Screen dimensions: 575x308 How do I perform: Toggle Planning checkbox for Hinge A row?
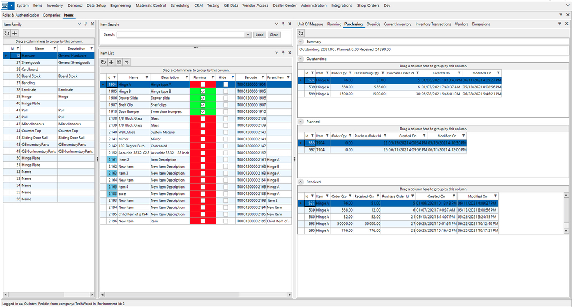tap(203, 84)
